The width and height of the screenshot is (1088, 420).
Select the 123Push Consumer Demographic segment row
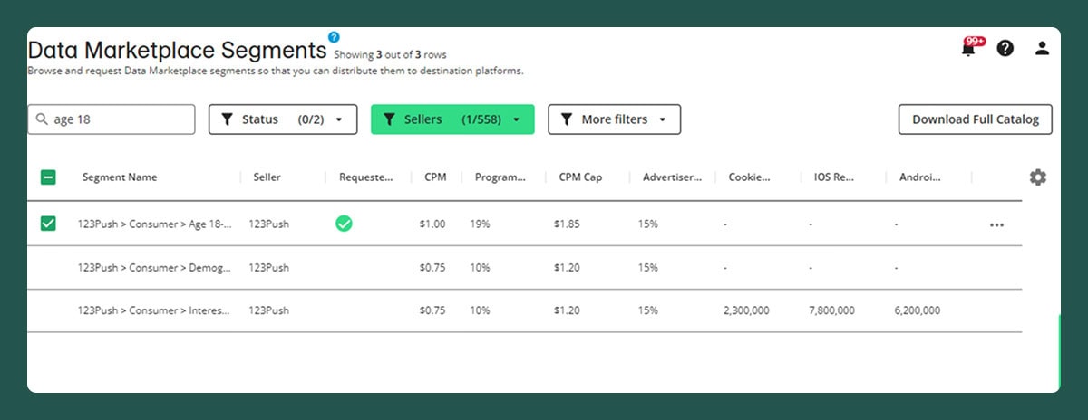point(153,268)
